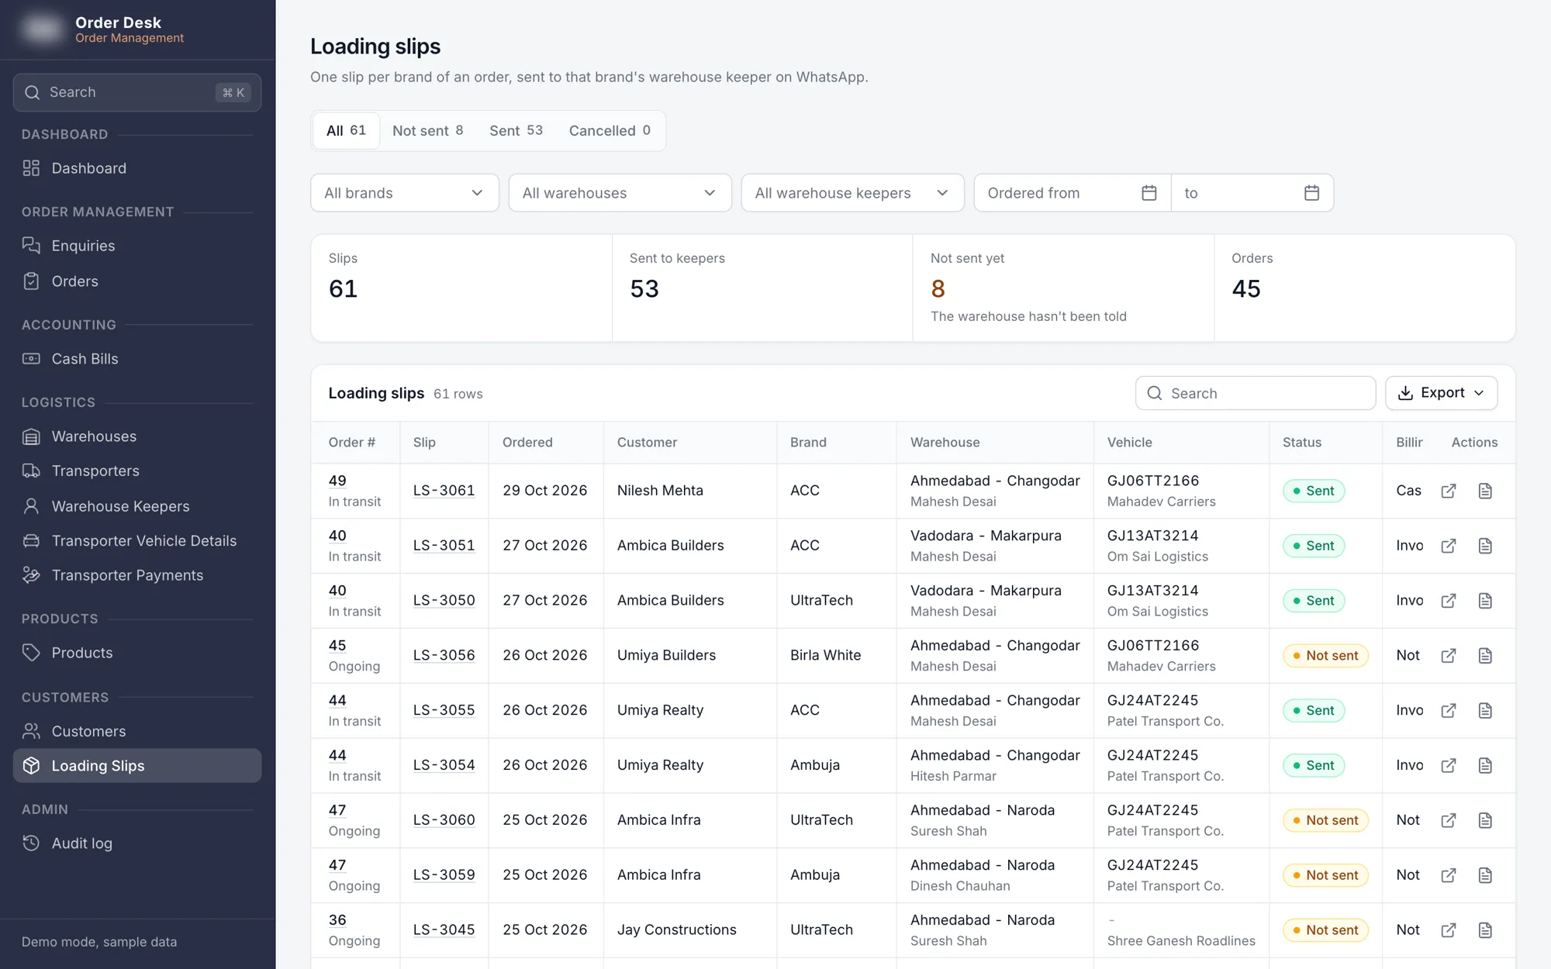The image size is (1551, 969).
Task: Open Customers page from sidebar
Action: click(x=137, y=731)
